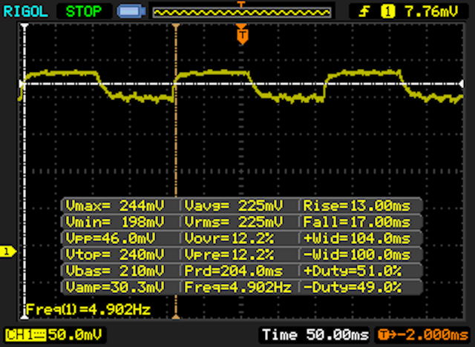Click the -Wid=100.0ms measurement

[x=357, y=255]
